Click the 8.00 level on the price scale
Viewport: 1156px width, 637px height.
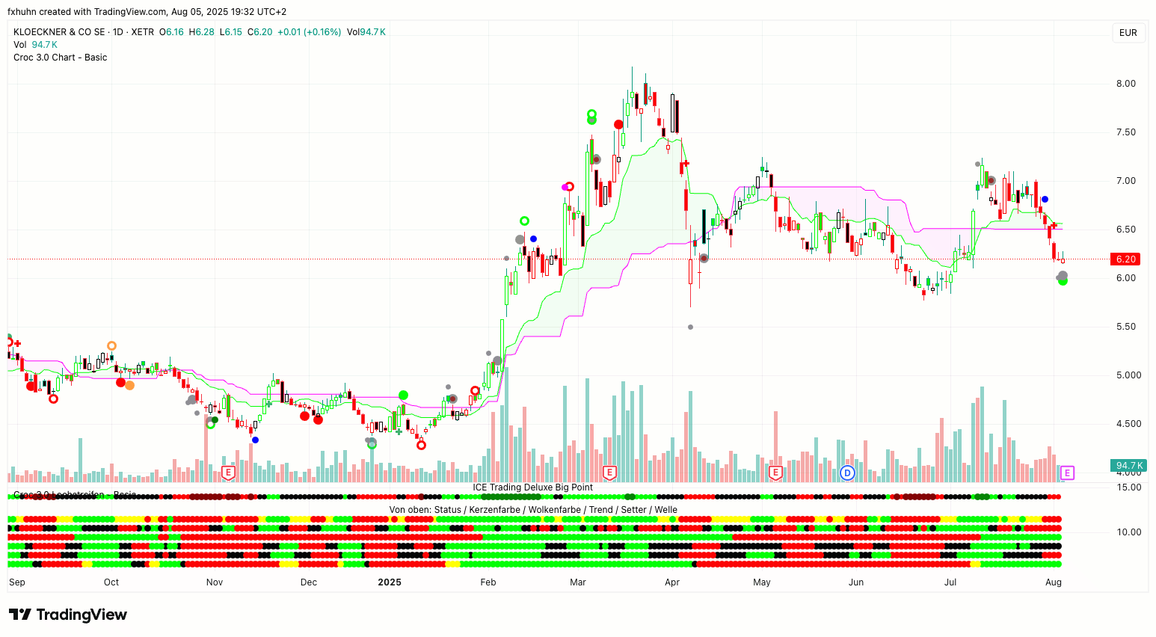tap(1125, 84)
